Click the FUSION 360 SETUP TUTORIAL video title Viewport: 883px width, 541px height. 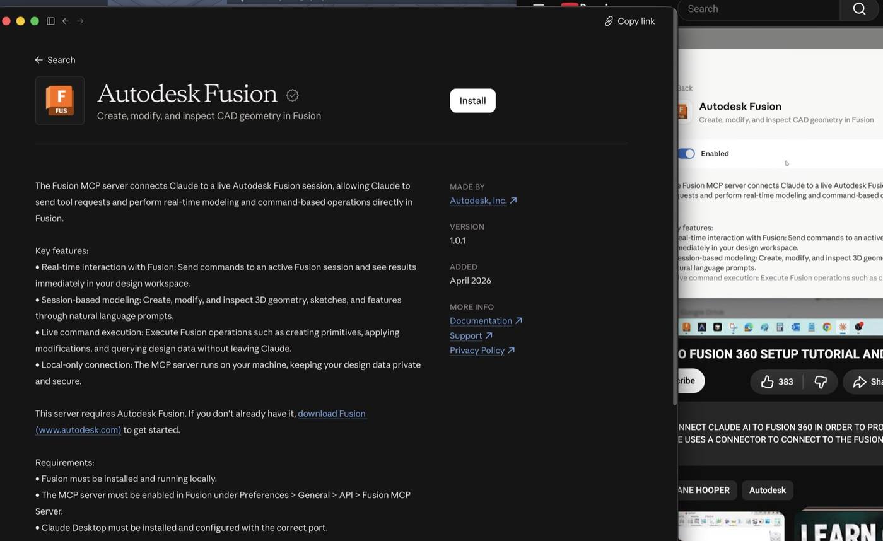[780, 354]
